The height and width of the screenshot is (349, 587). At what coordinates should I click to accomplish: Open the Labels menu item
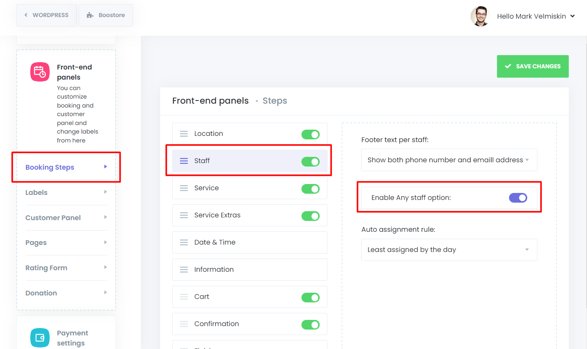coord(66,193)
